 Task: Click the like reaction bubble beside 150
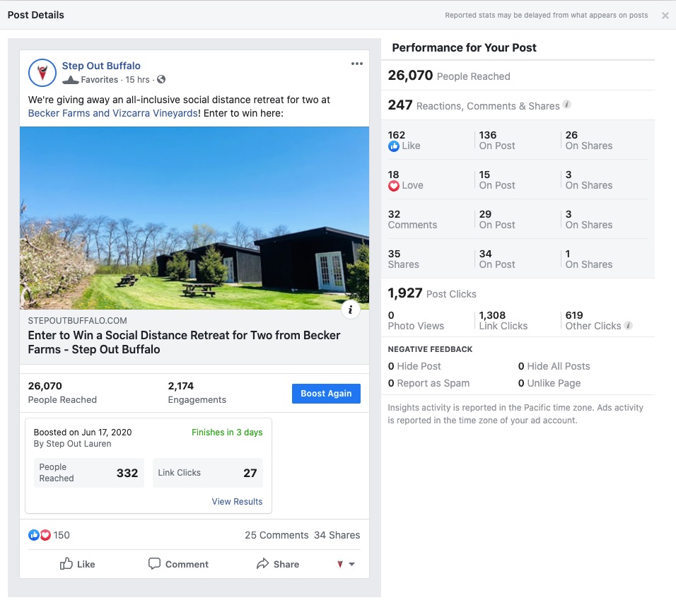[x=34, y=535]
